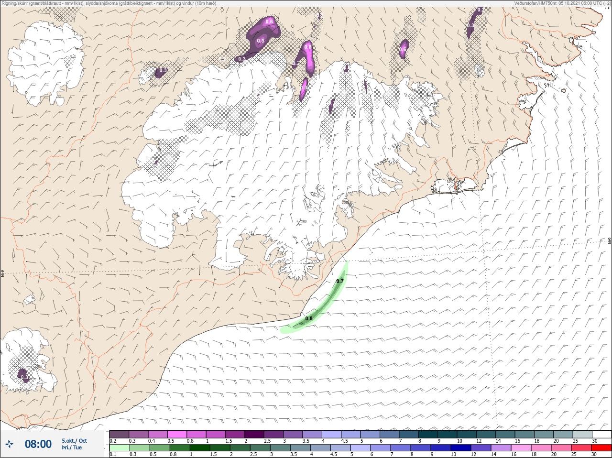The image size is (612, 458).
Task: Pick the red 30 swatch in lower legend
Action: coord(601,448)
